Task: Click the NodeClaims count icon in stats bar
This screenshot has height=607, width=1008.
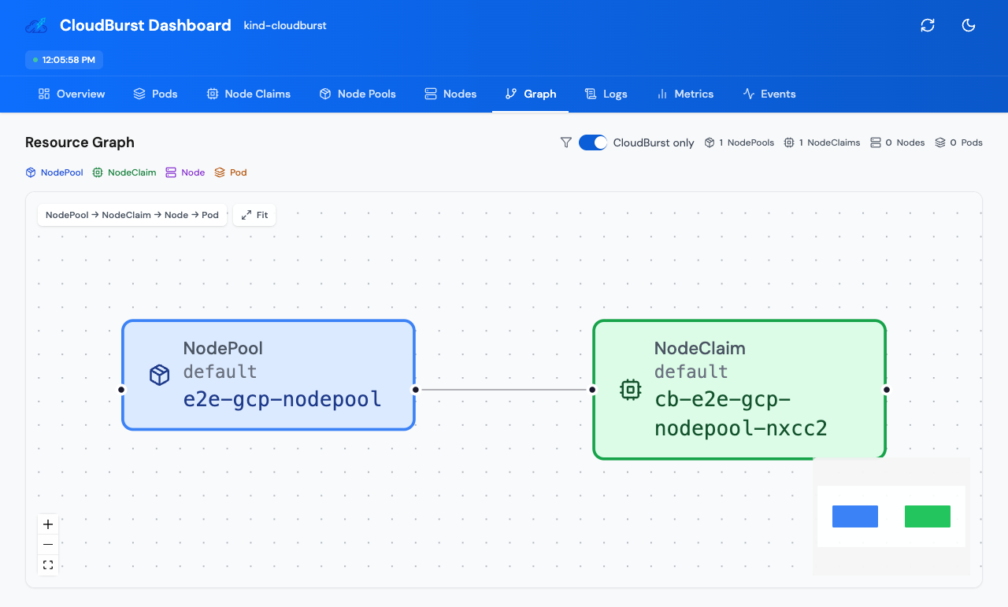Action: pyautogui.click(x=788, y=142)
